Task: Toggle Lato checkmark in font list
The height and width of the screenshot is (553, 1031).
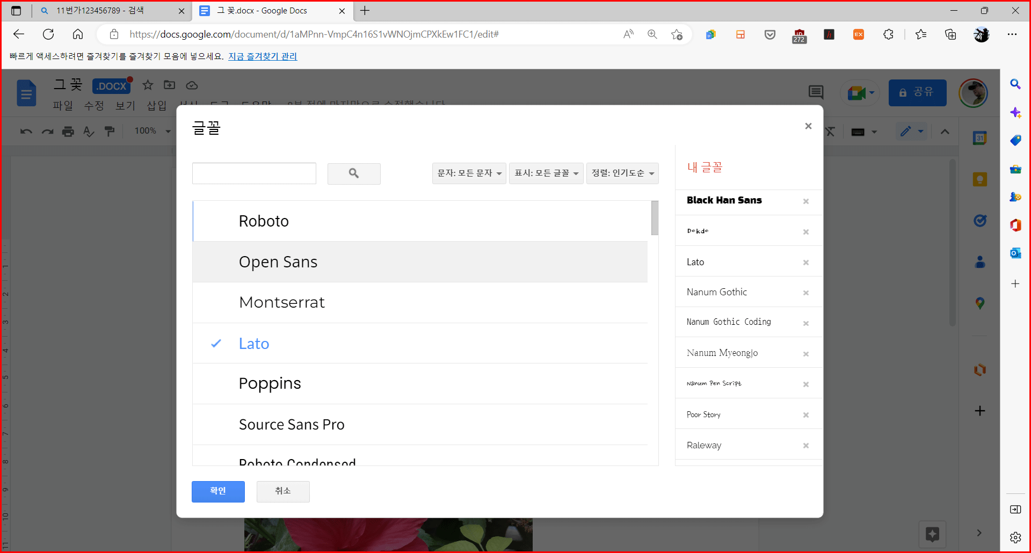Action: [216, 344]
